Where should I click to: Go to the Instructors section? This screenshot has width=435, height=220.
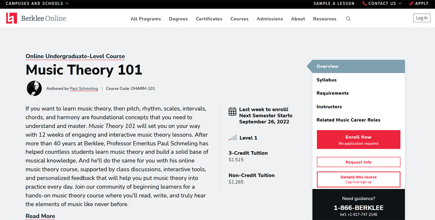pos(329,107)
